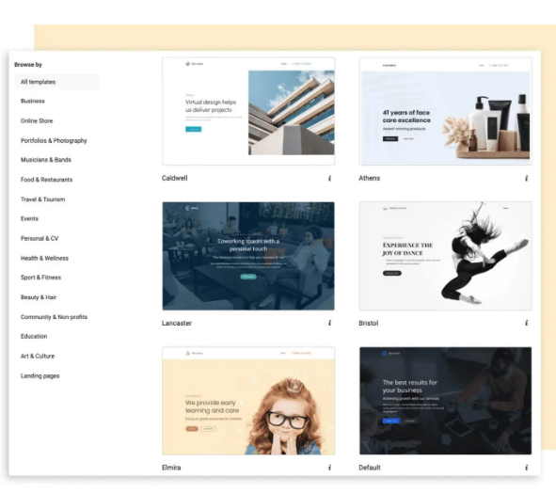This screenshot has height=493, width=556.
Task: Browse the Business category
Action: point(33,101)
